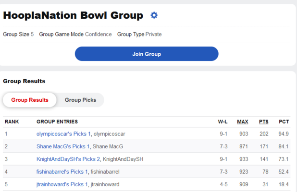This screenshot has width=297, height=192.
Task: Click the W-L column header
Action: click(223, 121)
